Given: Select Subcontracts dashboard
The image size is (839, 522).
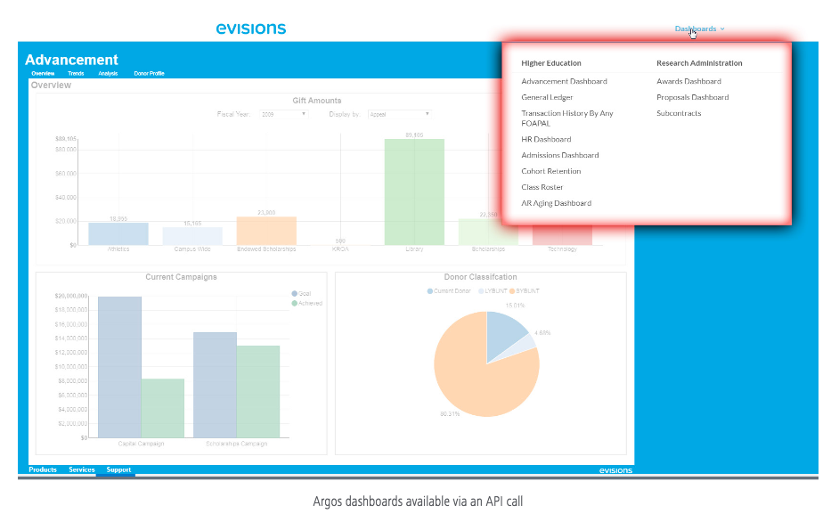Looking at the screenshot, I should pyautogui.click(x=679, y=113).
